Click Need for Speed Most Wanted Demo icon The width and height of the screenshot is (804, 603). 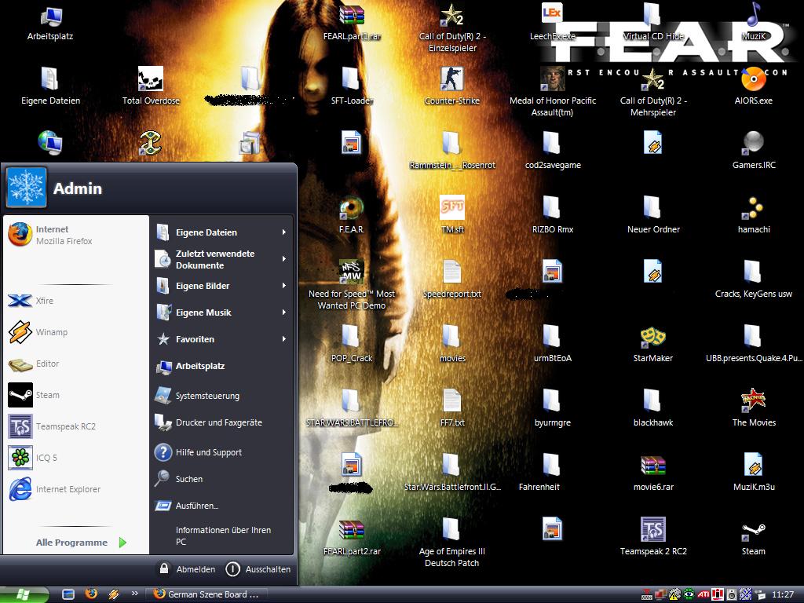coord(352,286)
